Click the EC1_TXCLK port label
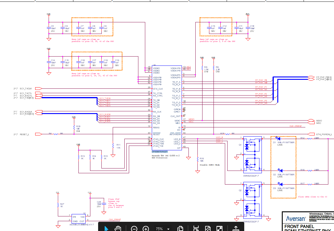Image resolution: width=334 pixels, height=231 pixels. tap(26, 88)
